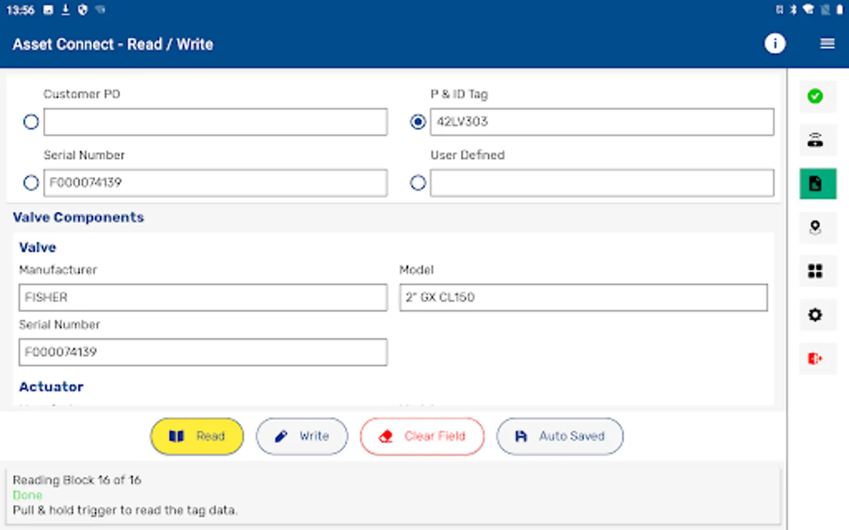Open the scanner device sidebar icon
849x530 pixels.
click(x=815, y=140)
